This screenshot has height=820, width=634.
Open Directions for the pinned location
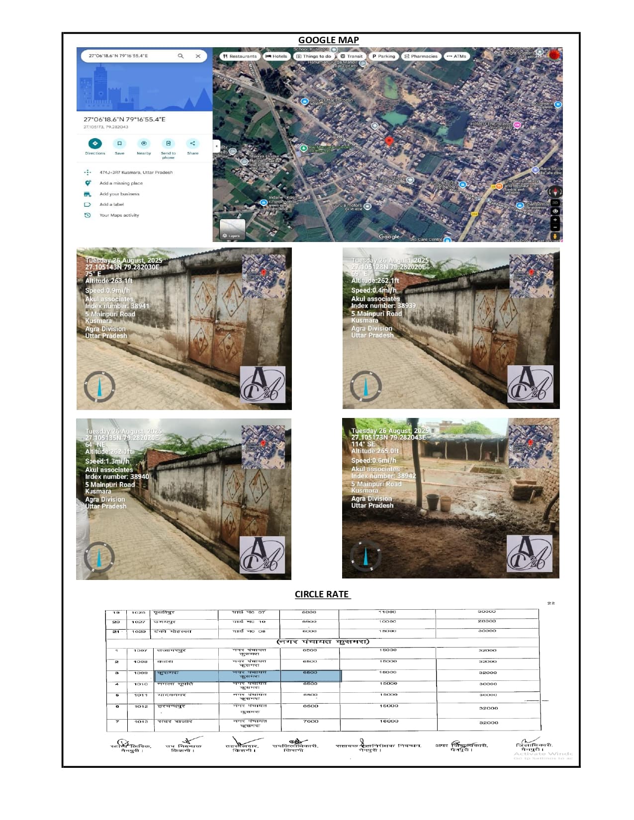coord(95,147)
